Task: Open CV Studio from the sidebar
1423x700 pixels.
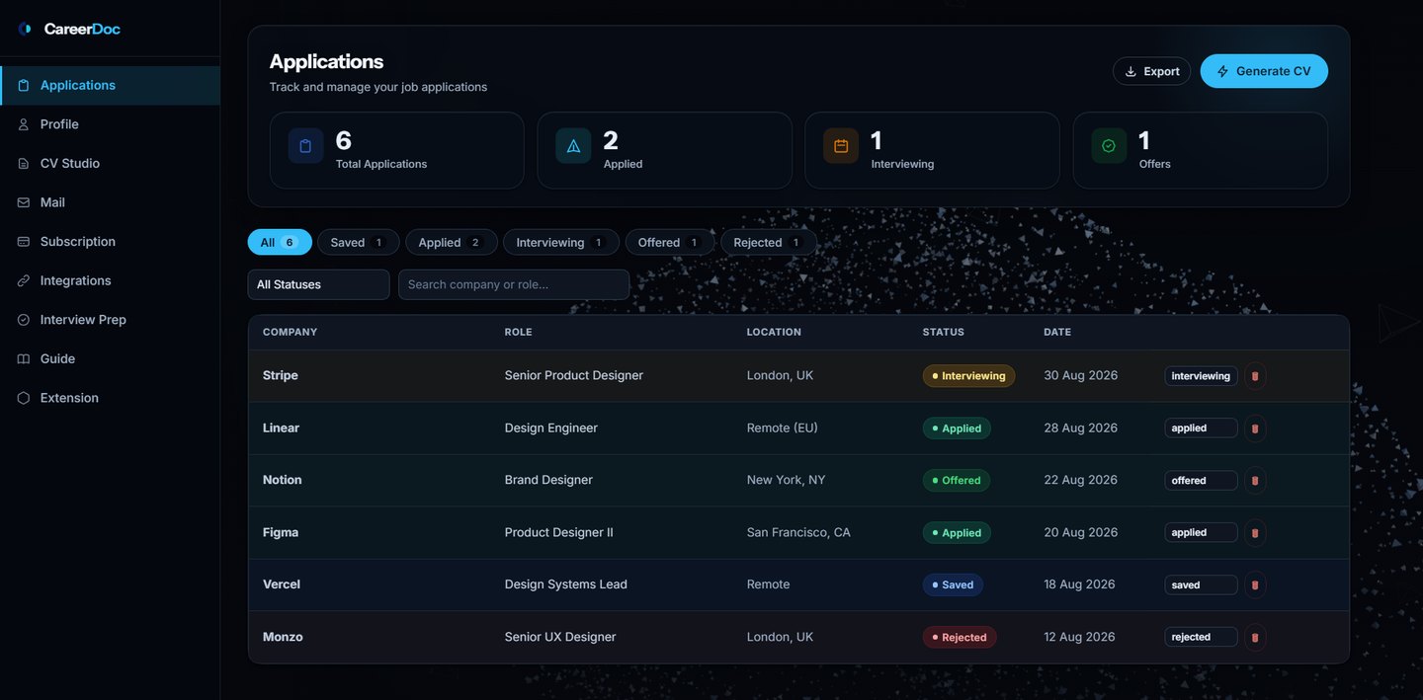Action: coord(110,164)
